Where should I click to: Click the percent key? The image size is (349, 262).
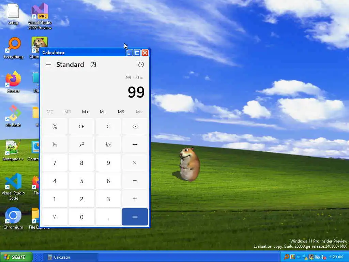(x=55, y=127)
